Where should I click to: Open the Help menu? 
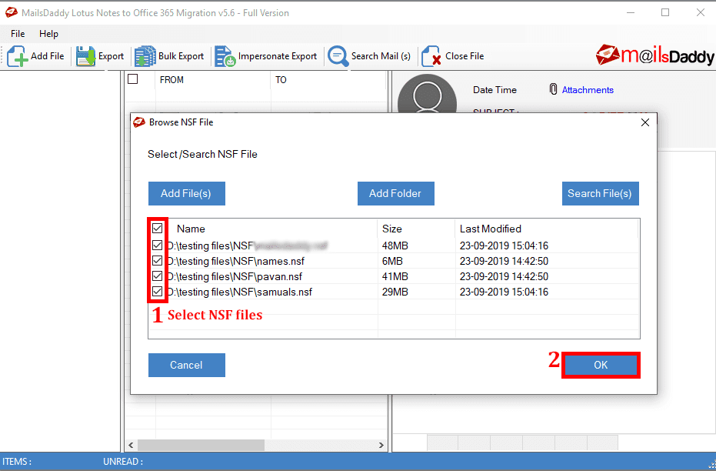[48, 33]
